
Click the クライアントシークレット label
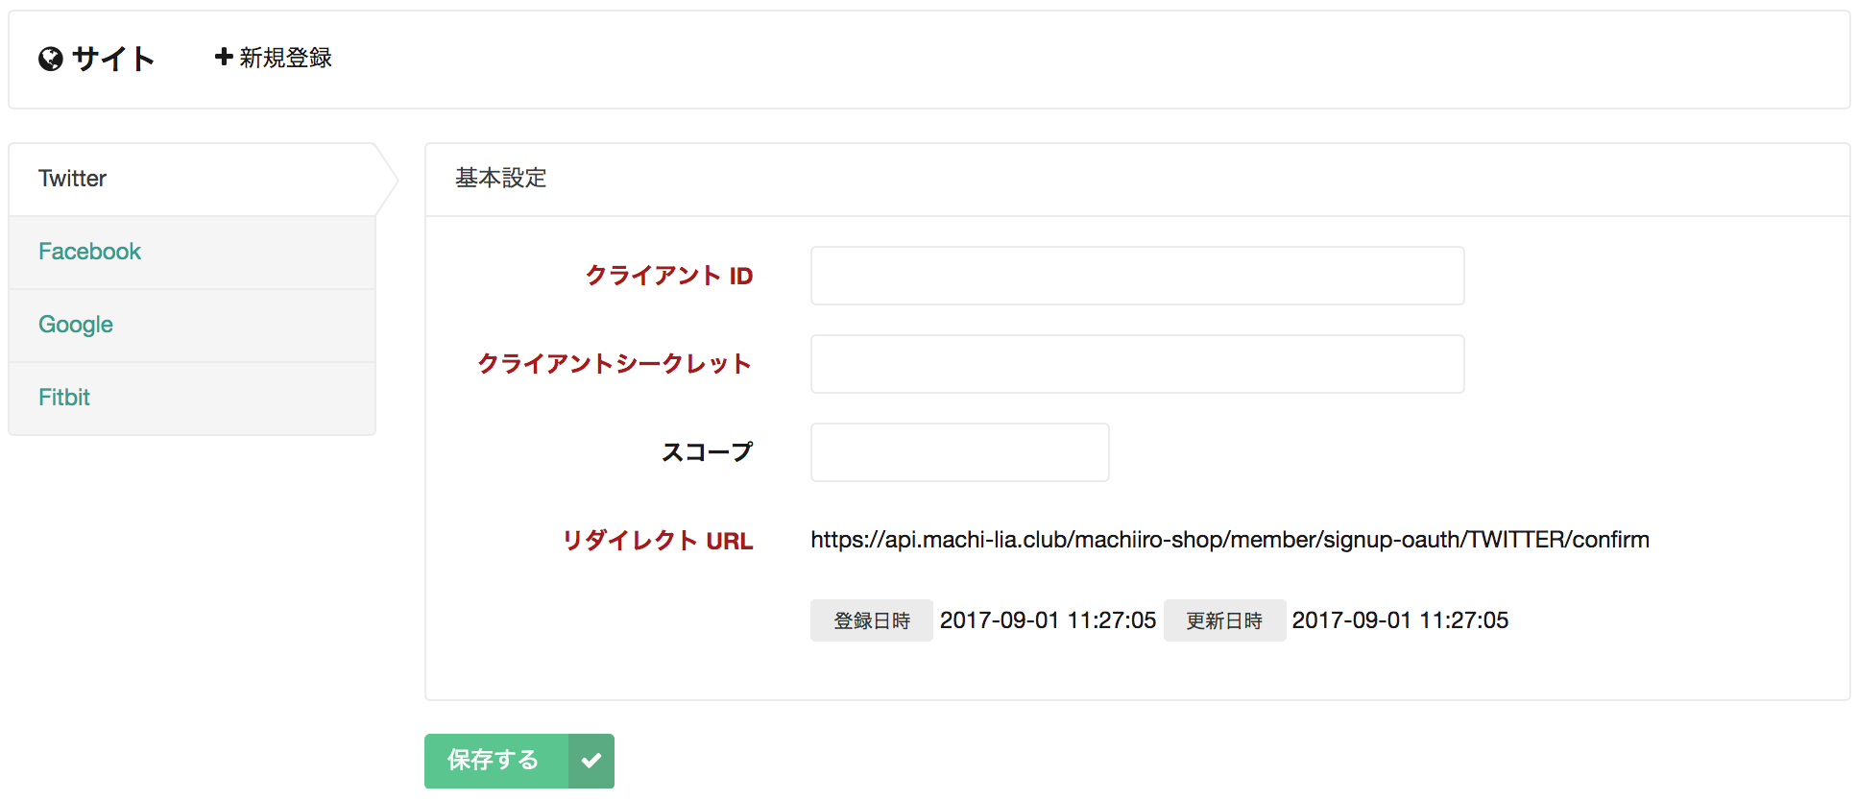[x=615, y=364]
